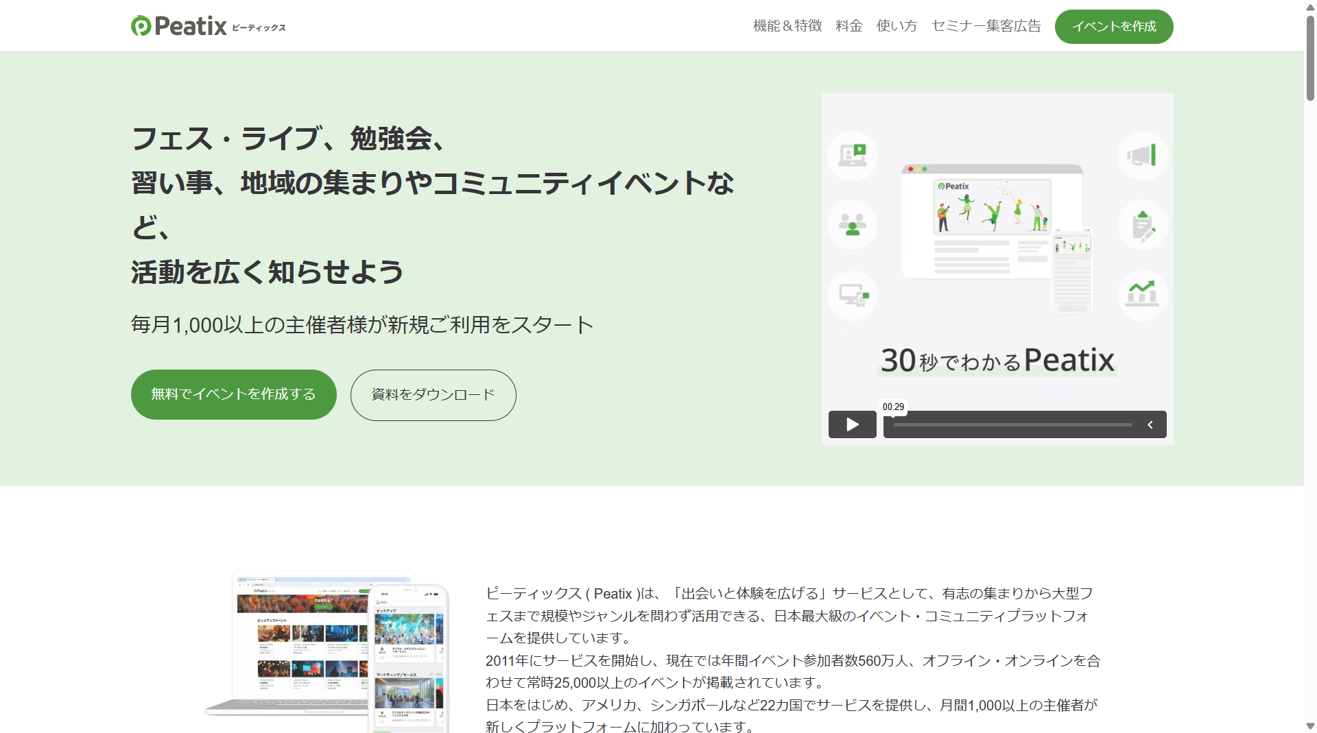Click the desktop and mobile devices icon
The width and height of the screenshot is (1317, 733).
(853, 295)
